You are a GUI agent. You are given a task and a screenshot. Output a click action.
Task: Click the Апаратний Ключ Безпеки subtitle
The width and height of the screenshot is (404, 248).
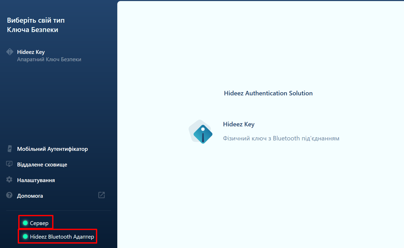click(49, 59)
